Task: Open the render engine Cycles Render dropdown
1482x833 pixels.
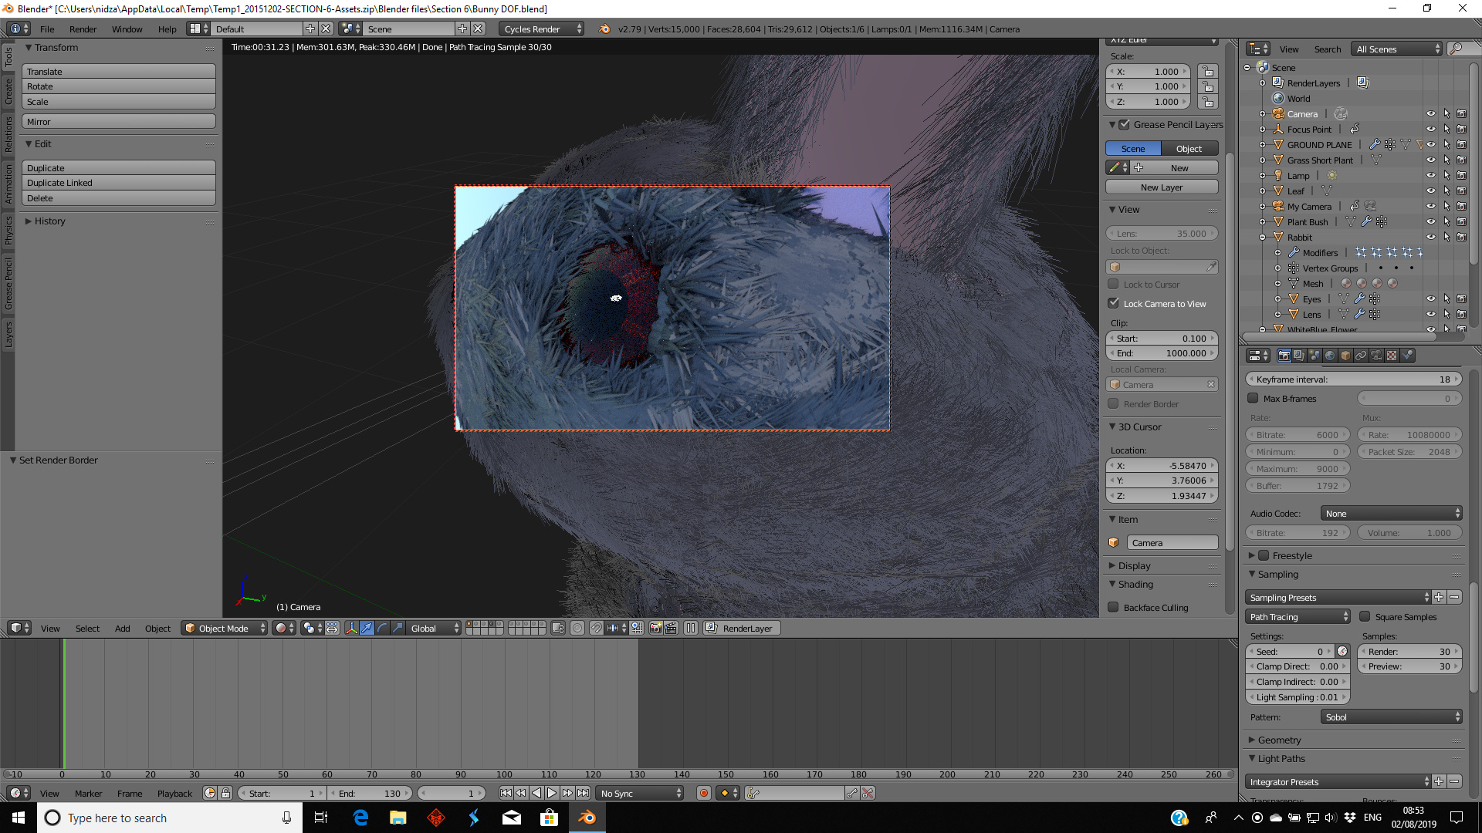Action: click(x=541, y=29)
